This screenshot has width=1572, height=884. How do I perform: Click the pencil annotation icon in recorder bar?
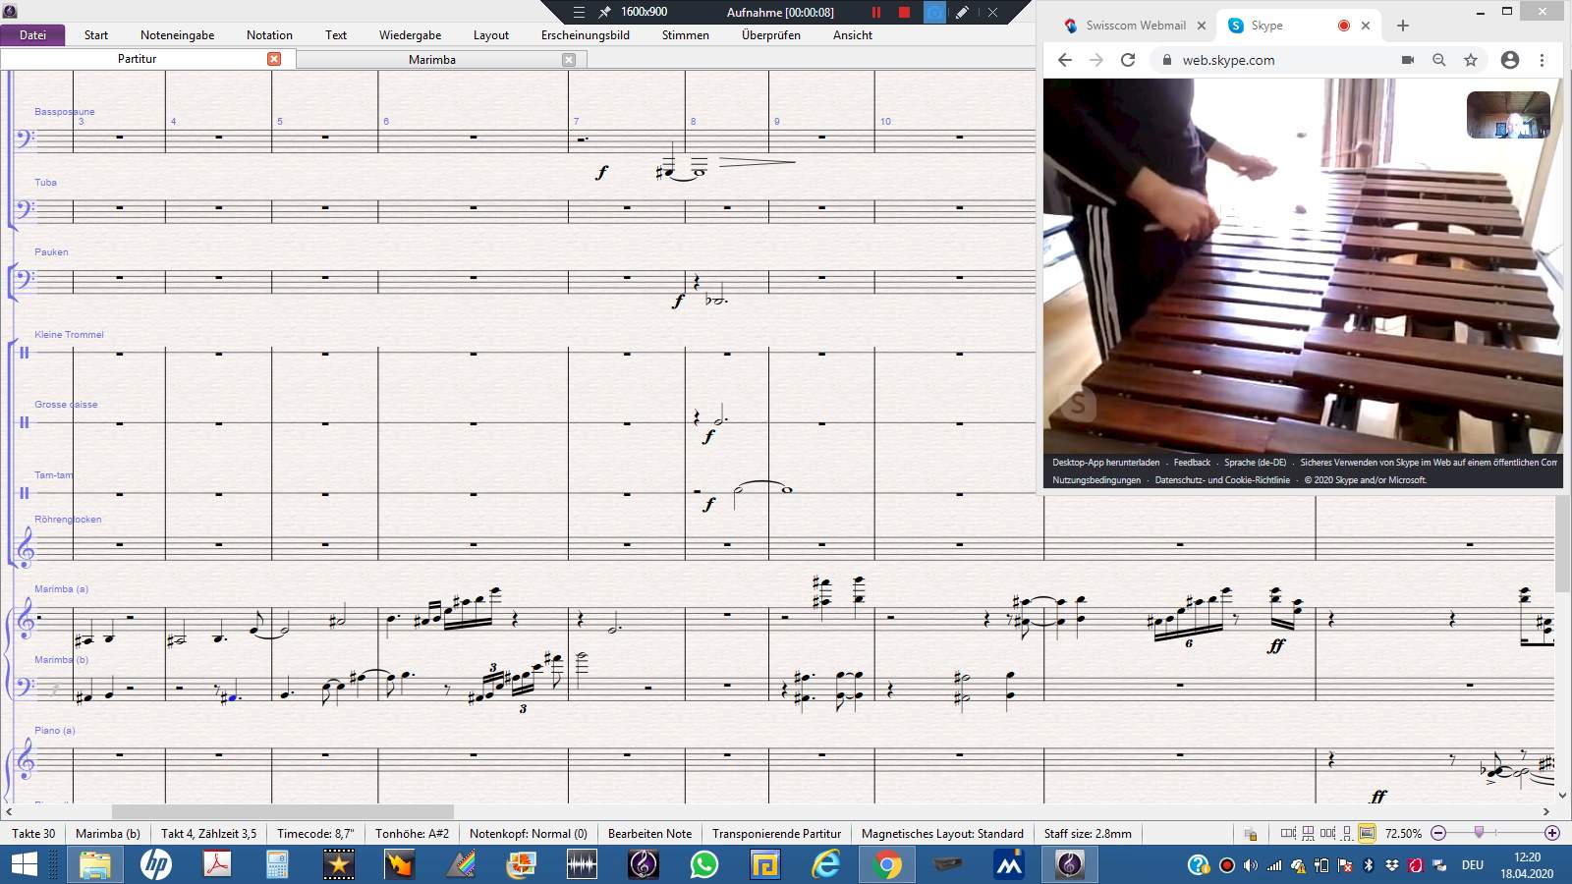tap(962, 13)
